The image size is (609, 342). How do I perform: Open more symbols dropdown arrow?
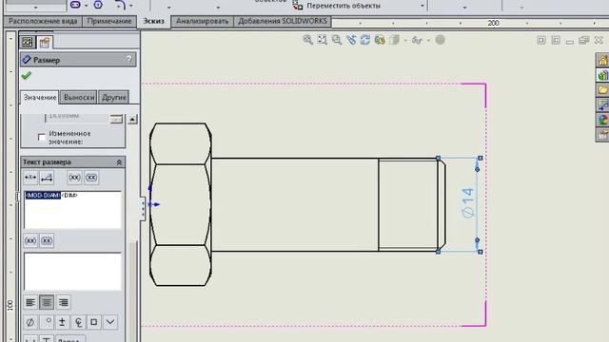point(110,322)
